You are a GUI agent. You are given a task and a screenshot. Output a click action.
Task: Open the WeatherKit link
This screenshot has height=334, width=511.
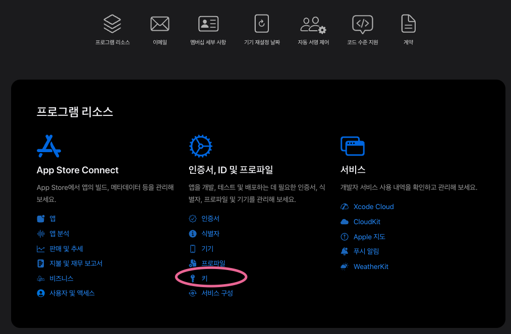[x=371, y=266]
